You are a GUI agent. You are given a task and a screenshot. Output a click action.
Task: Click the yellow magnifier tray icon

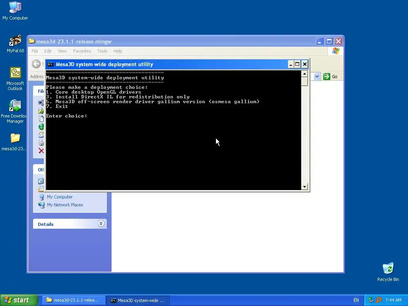(379, 300)
